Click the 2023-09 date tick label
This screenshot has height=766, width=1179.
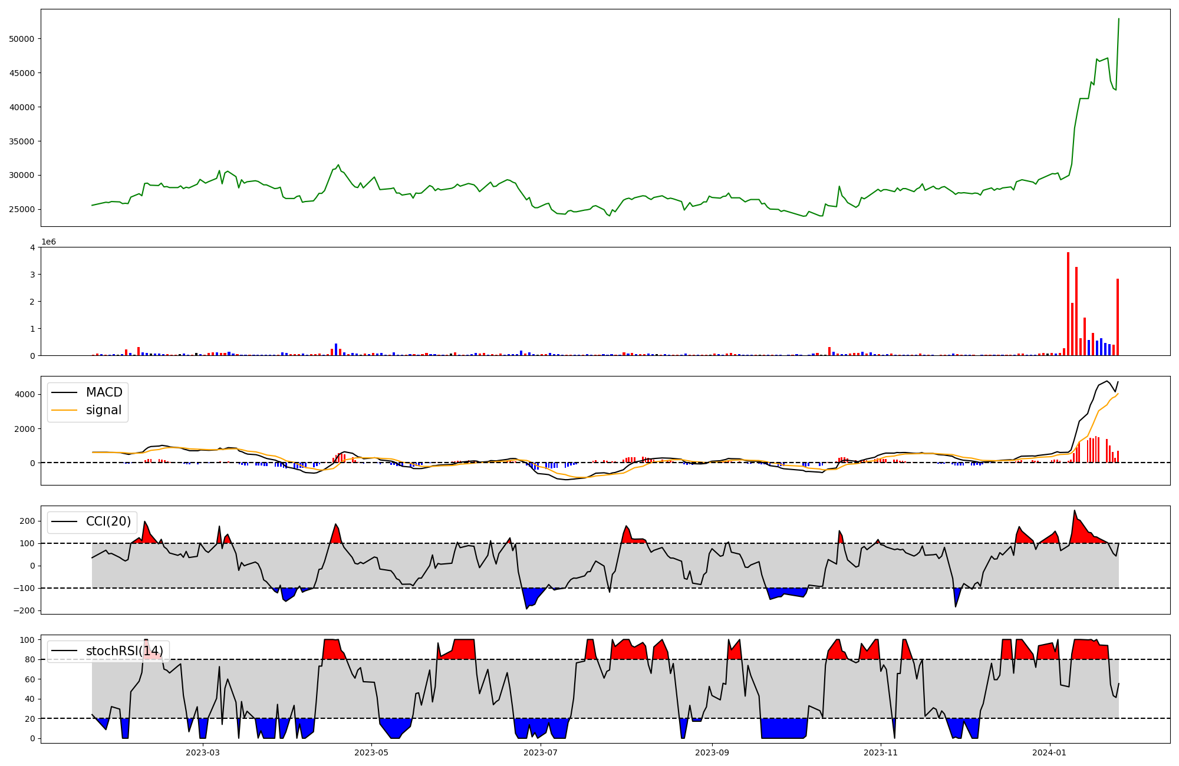[712, 752]
